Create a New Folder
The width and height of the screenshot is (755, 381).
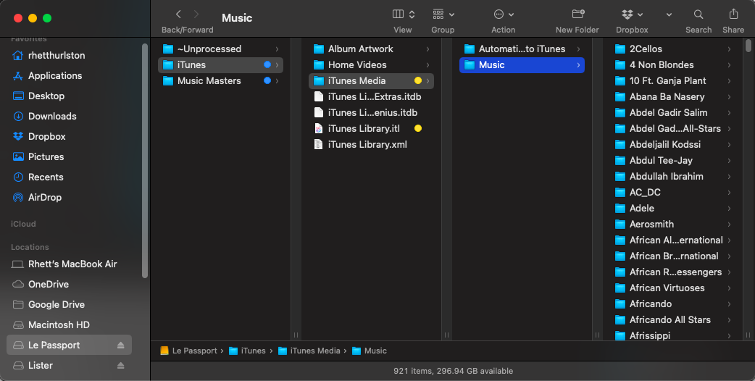577,14
